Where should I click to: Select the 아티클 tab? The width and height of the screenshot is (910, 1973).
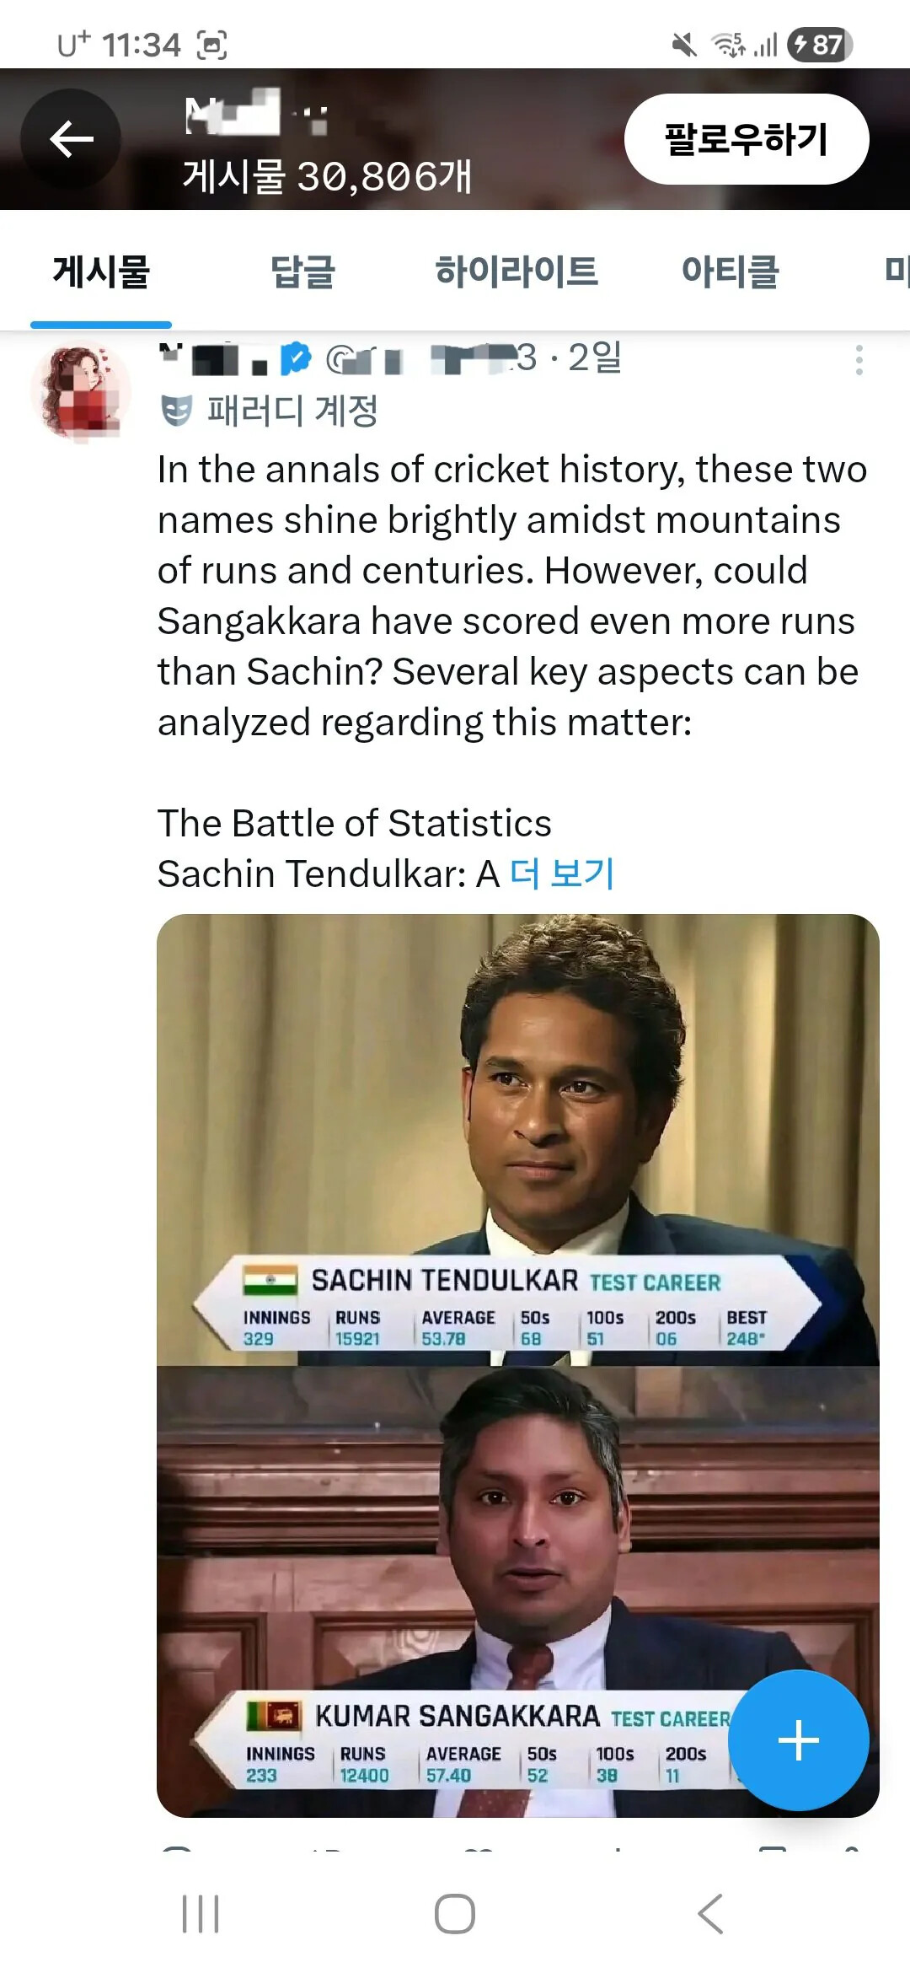pyautogui.click(x=730, y=271)
